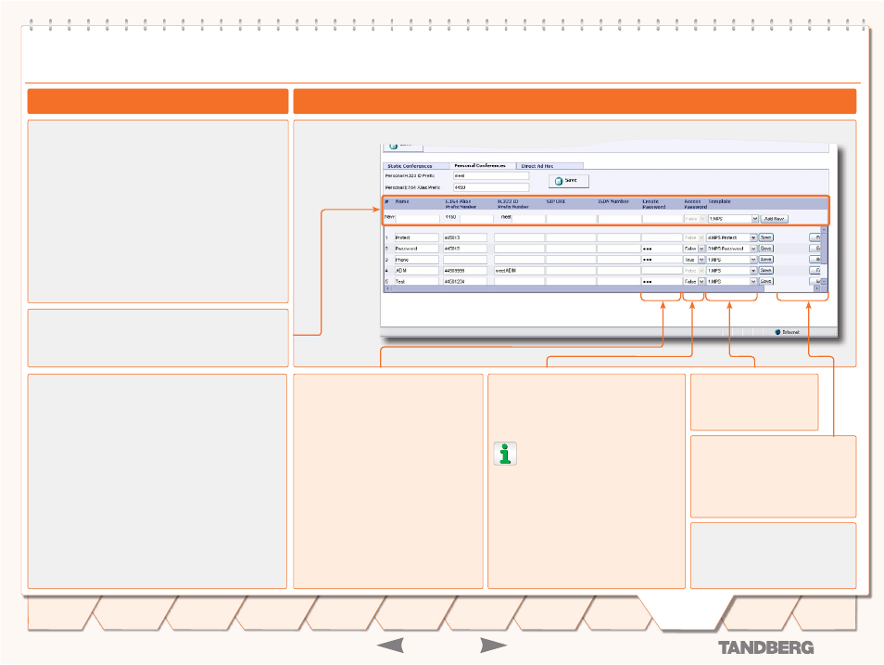Click the Name field containing Protect
This screenshot has height=665, width=884.
tap(416, 237)
